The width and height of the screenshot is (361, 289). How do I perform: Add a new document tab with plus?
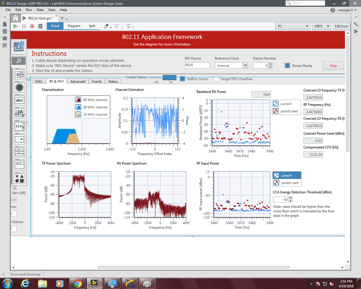(62, 18)
